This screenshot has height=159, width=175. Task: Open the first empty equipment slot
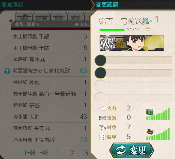133,60
